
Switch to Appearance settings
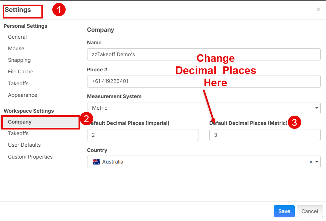(23, 95)
